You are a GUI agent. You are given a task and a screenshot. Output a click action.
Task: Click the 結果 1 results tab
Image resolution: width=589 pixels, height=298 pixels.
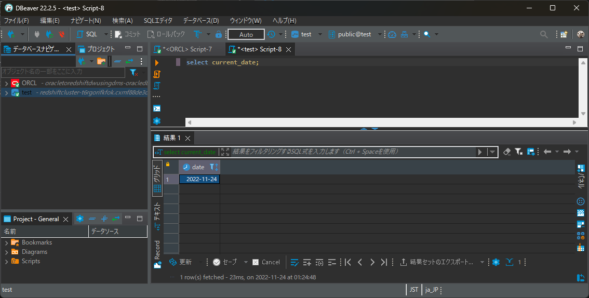(x=172, y=138)
